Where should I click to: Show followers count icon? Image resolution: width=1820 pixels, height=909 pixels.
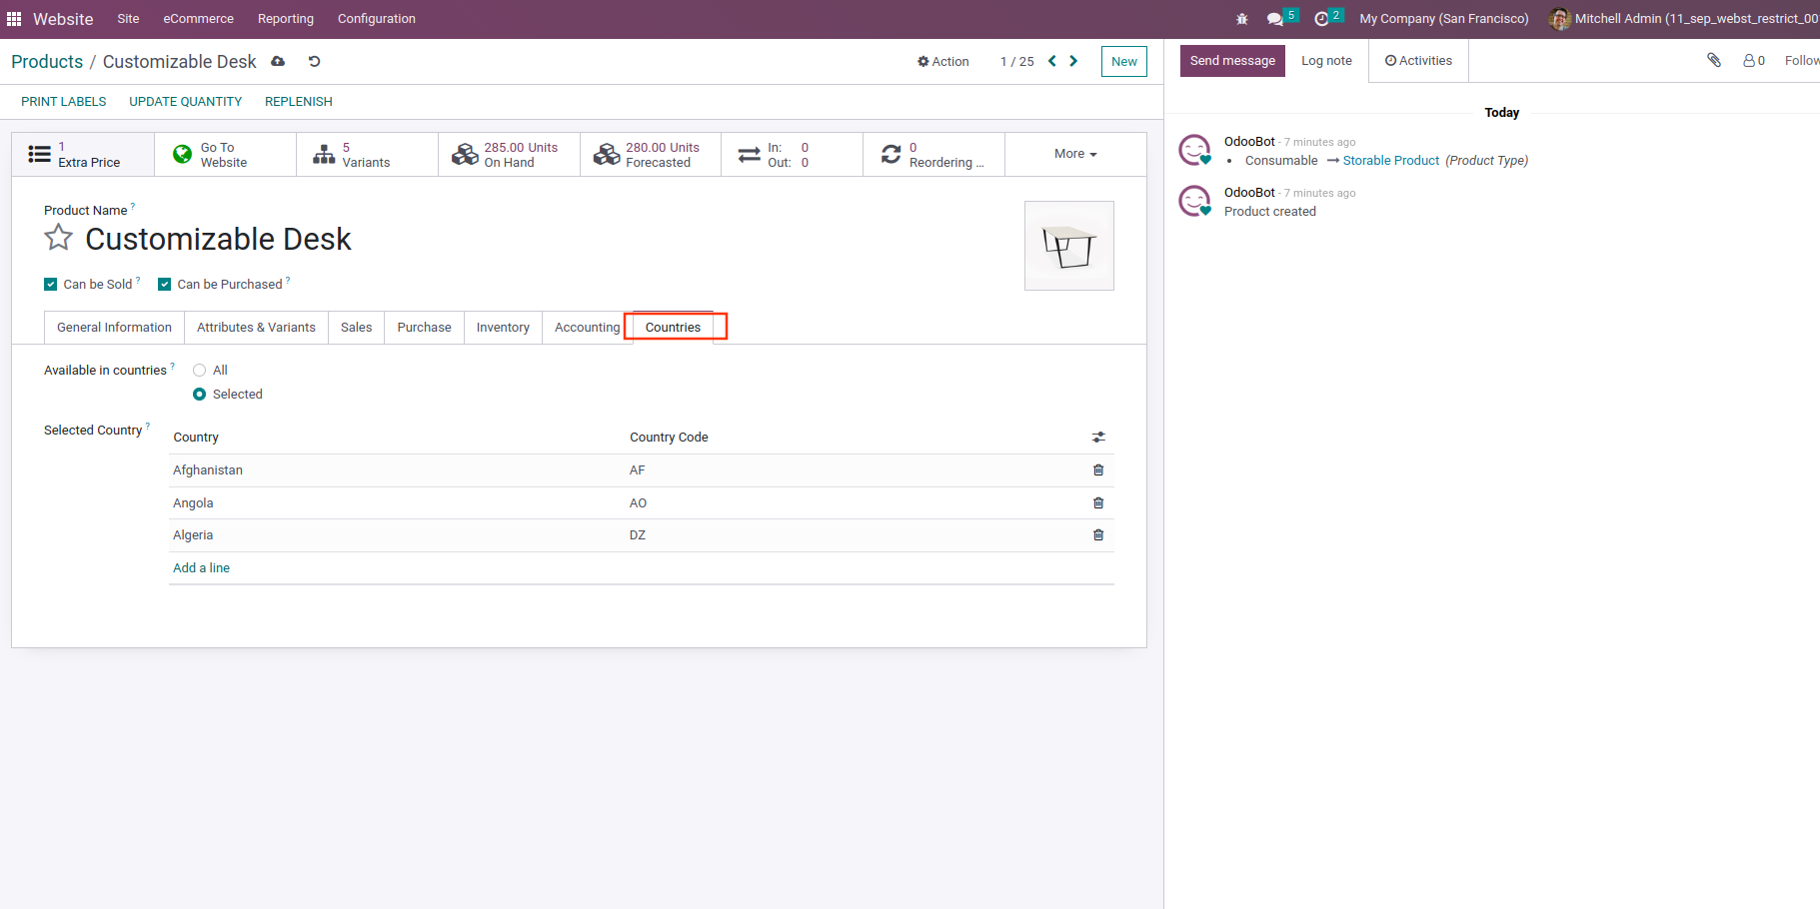1754,61
